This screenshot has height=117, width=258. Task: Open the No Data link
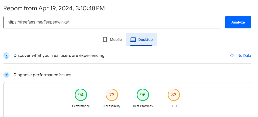(x=244, y=56)
